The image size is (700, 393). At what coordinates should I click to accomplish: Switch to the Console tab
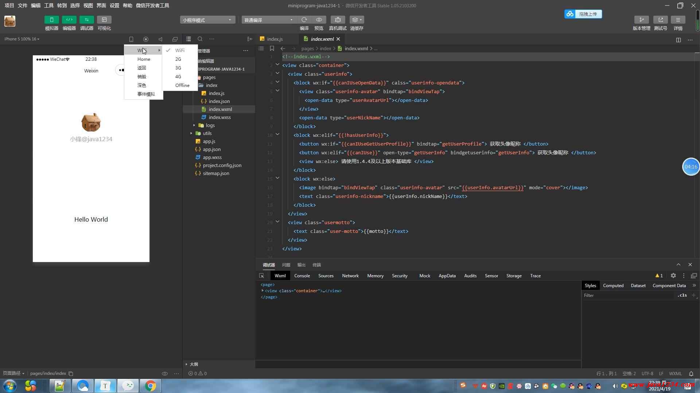[x=302, y=276]
